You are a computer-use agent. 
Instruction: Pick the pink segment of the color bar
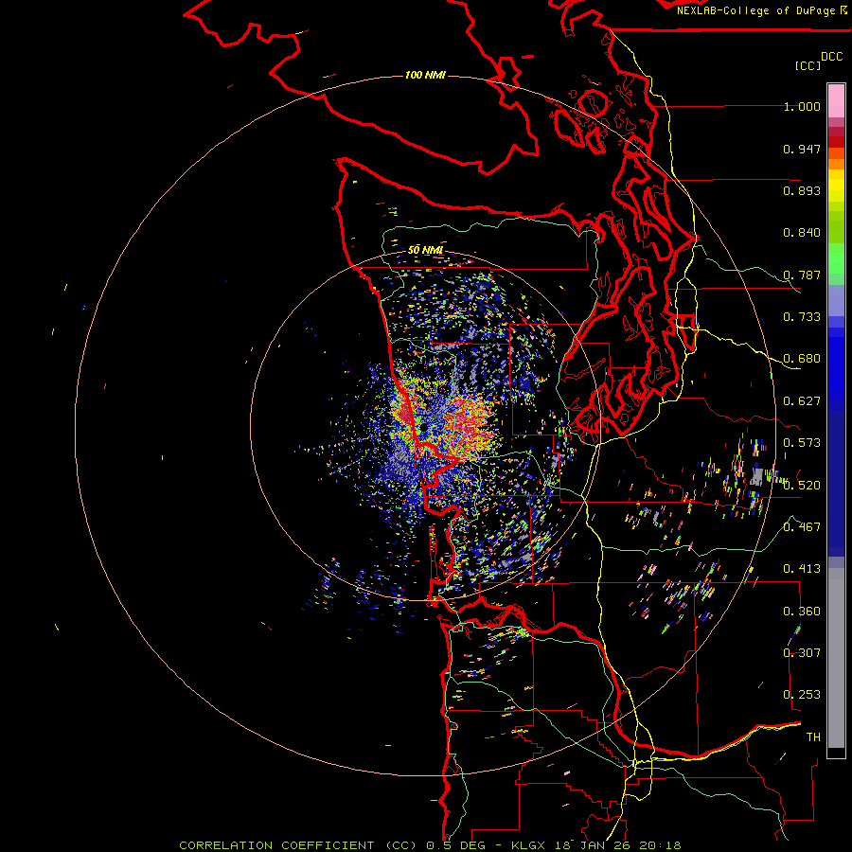[836, 101]
